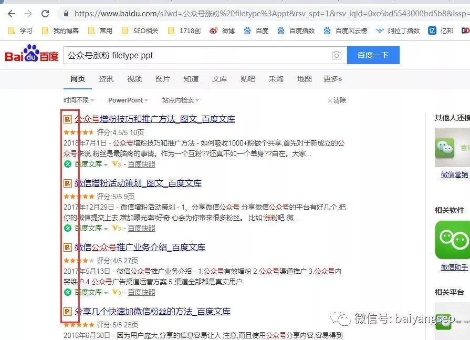Click the V3 badge under 公众号增粉技巧 result
The height and width of the screenshot is (340, 470).
pyautogui.click(x=117, y=164)
